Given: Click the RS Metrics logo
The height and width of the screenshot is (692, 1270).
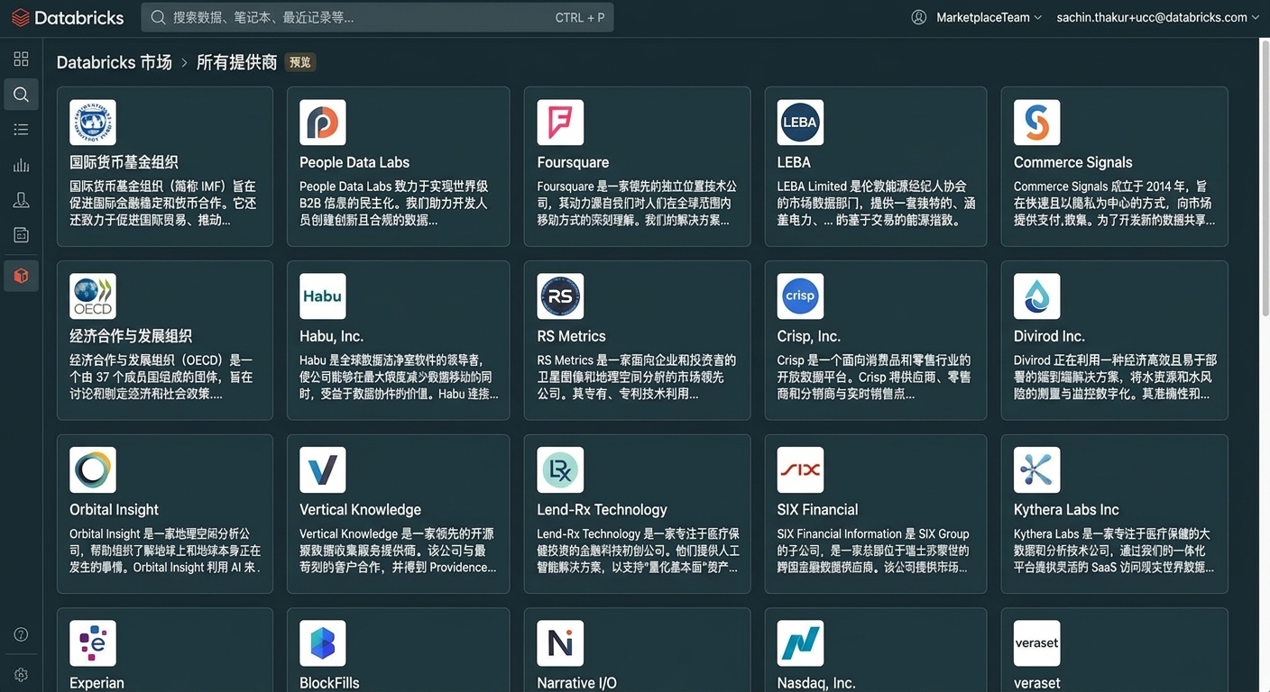Looking at the screenshot, I should click(x=560, y=296).
